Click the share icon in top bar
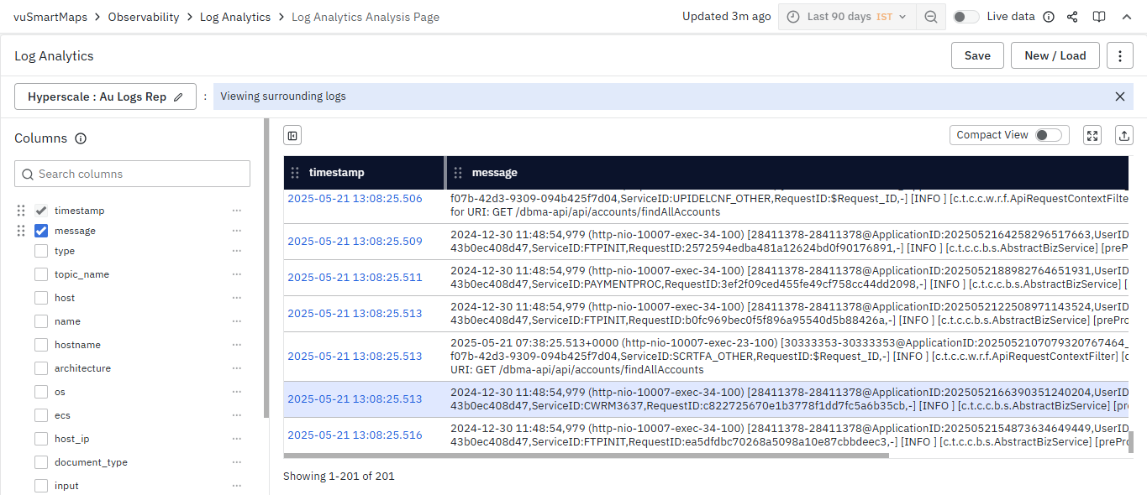 [x=1072, y=17]
